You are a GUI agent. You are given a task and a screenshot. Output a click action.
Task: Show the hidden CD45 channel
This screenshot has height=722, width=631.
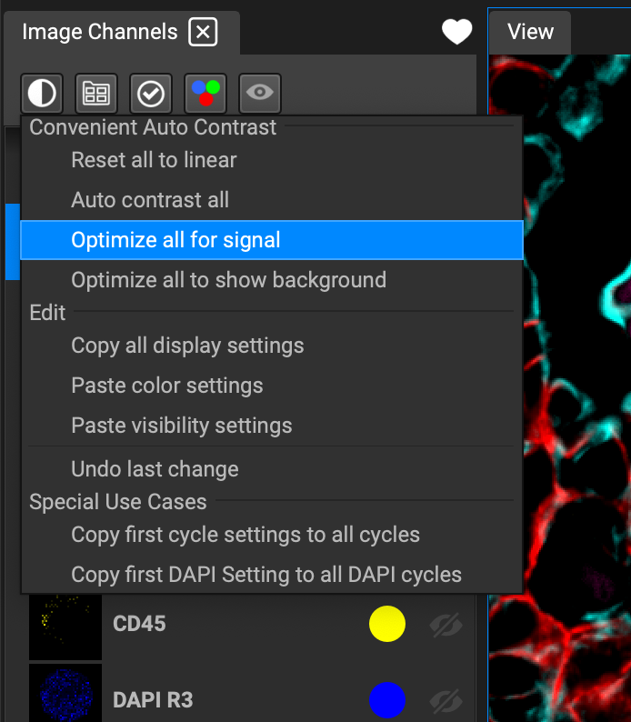(x=446, y=625)
